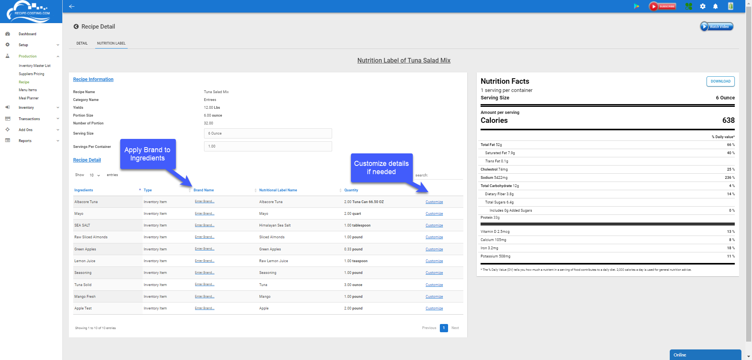Click the Production flask icon
This screenshot has height=360, width=752.
7,56
